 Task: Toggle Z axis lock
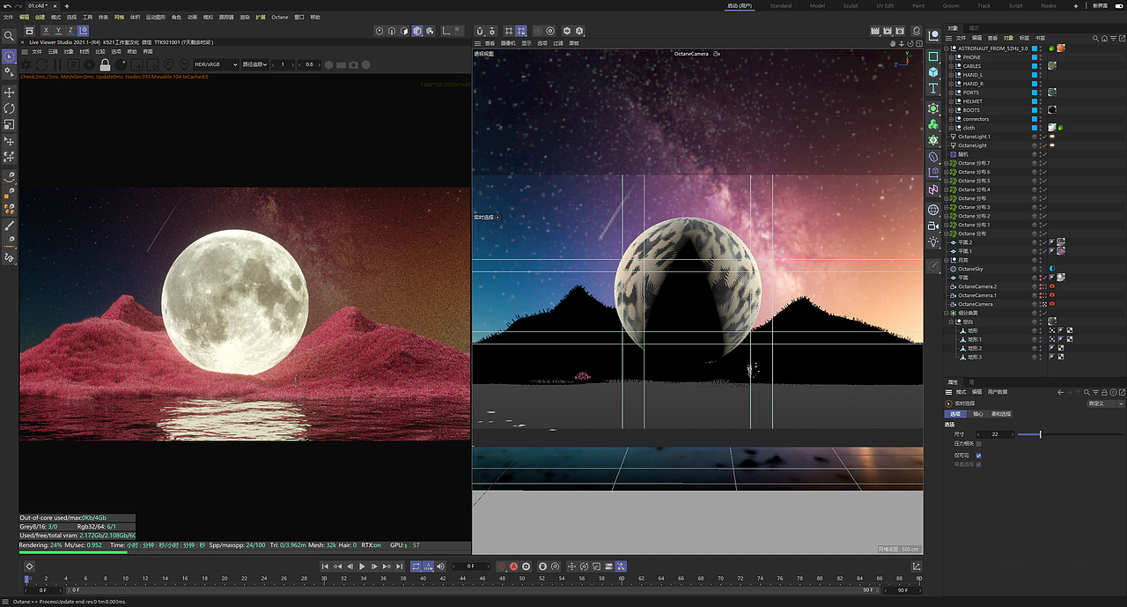[x=70, y=30]
